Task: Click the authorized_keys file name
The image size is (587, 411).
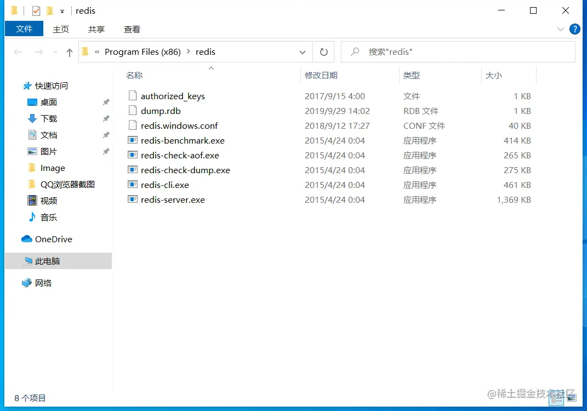Action: 173,96
